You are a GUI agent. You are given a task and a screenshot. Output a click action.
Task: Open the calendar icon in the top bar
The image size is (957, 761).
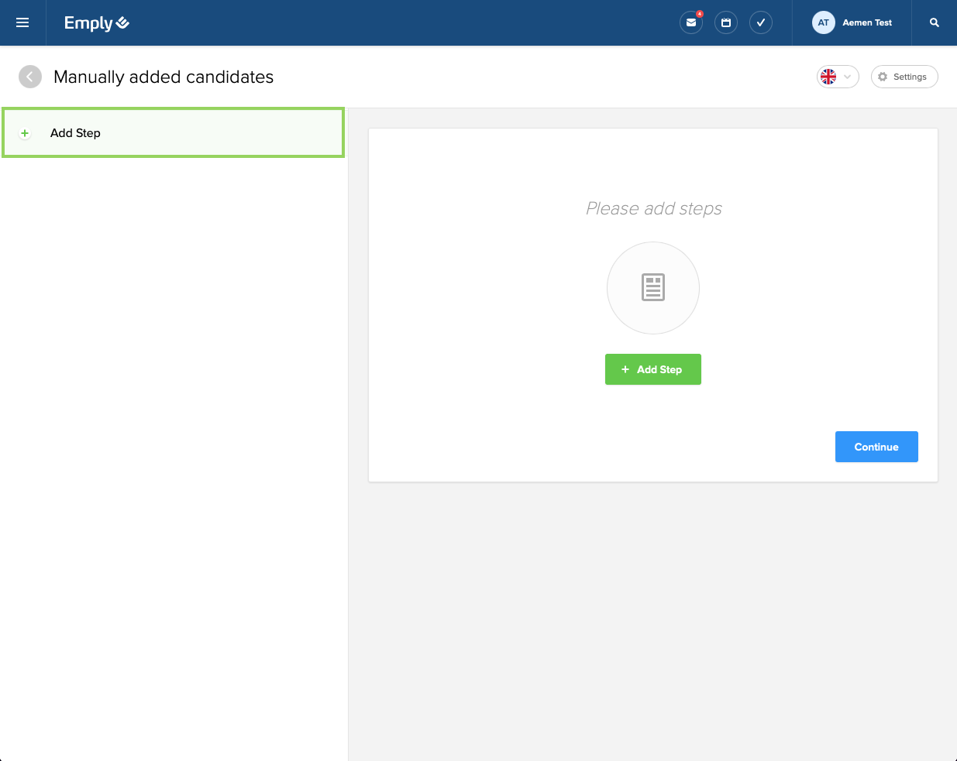tap(725, 22)
